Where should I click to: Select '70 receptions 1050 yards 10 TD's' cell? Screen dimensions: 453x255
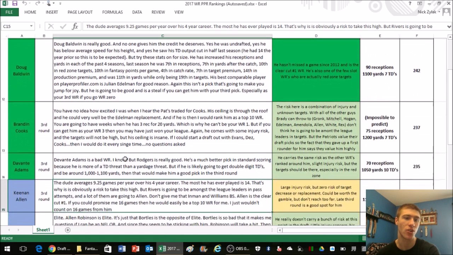point(380,166)
